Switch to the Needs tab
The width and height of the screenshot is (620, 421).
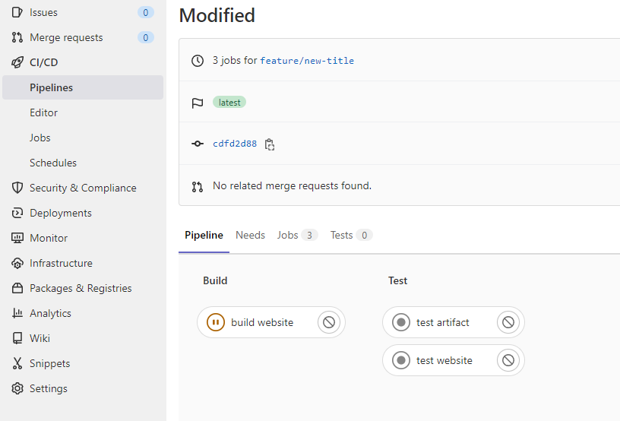point(250,236)
